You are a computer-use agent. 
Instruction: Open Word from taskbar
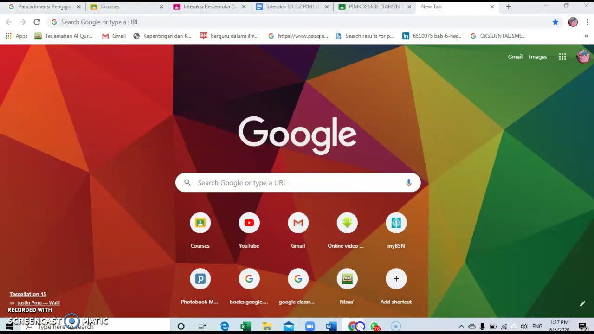(x=331, y=327)
